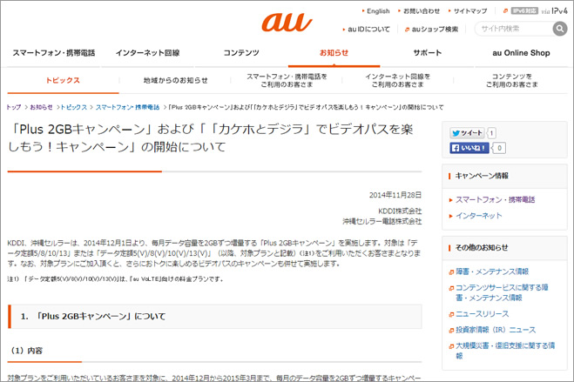Image resolution: width=574 pixels, height=382 pixels.
Task: Select the 地域からのお知らせ sub tab
Action: [x=175, y=80]
